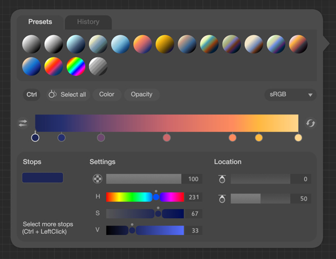Click the Color mode button
The height and width of the screenshot is (259, 336).
107,95
